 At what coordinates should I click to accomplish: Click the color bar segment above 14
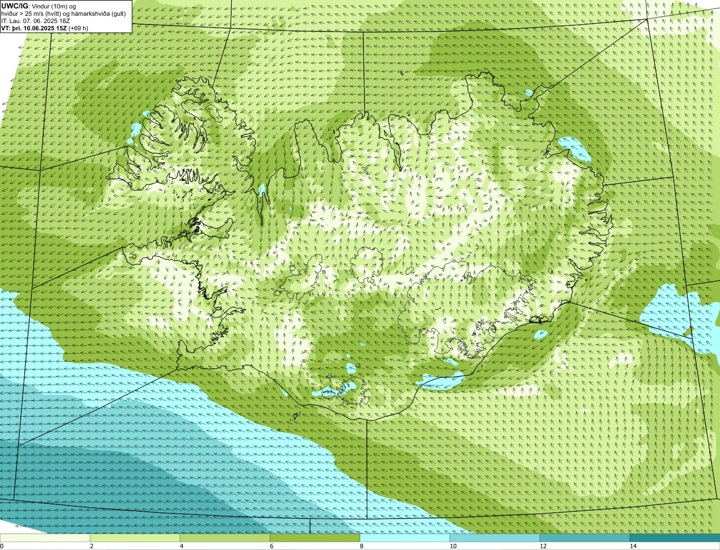[675, 538]
